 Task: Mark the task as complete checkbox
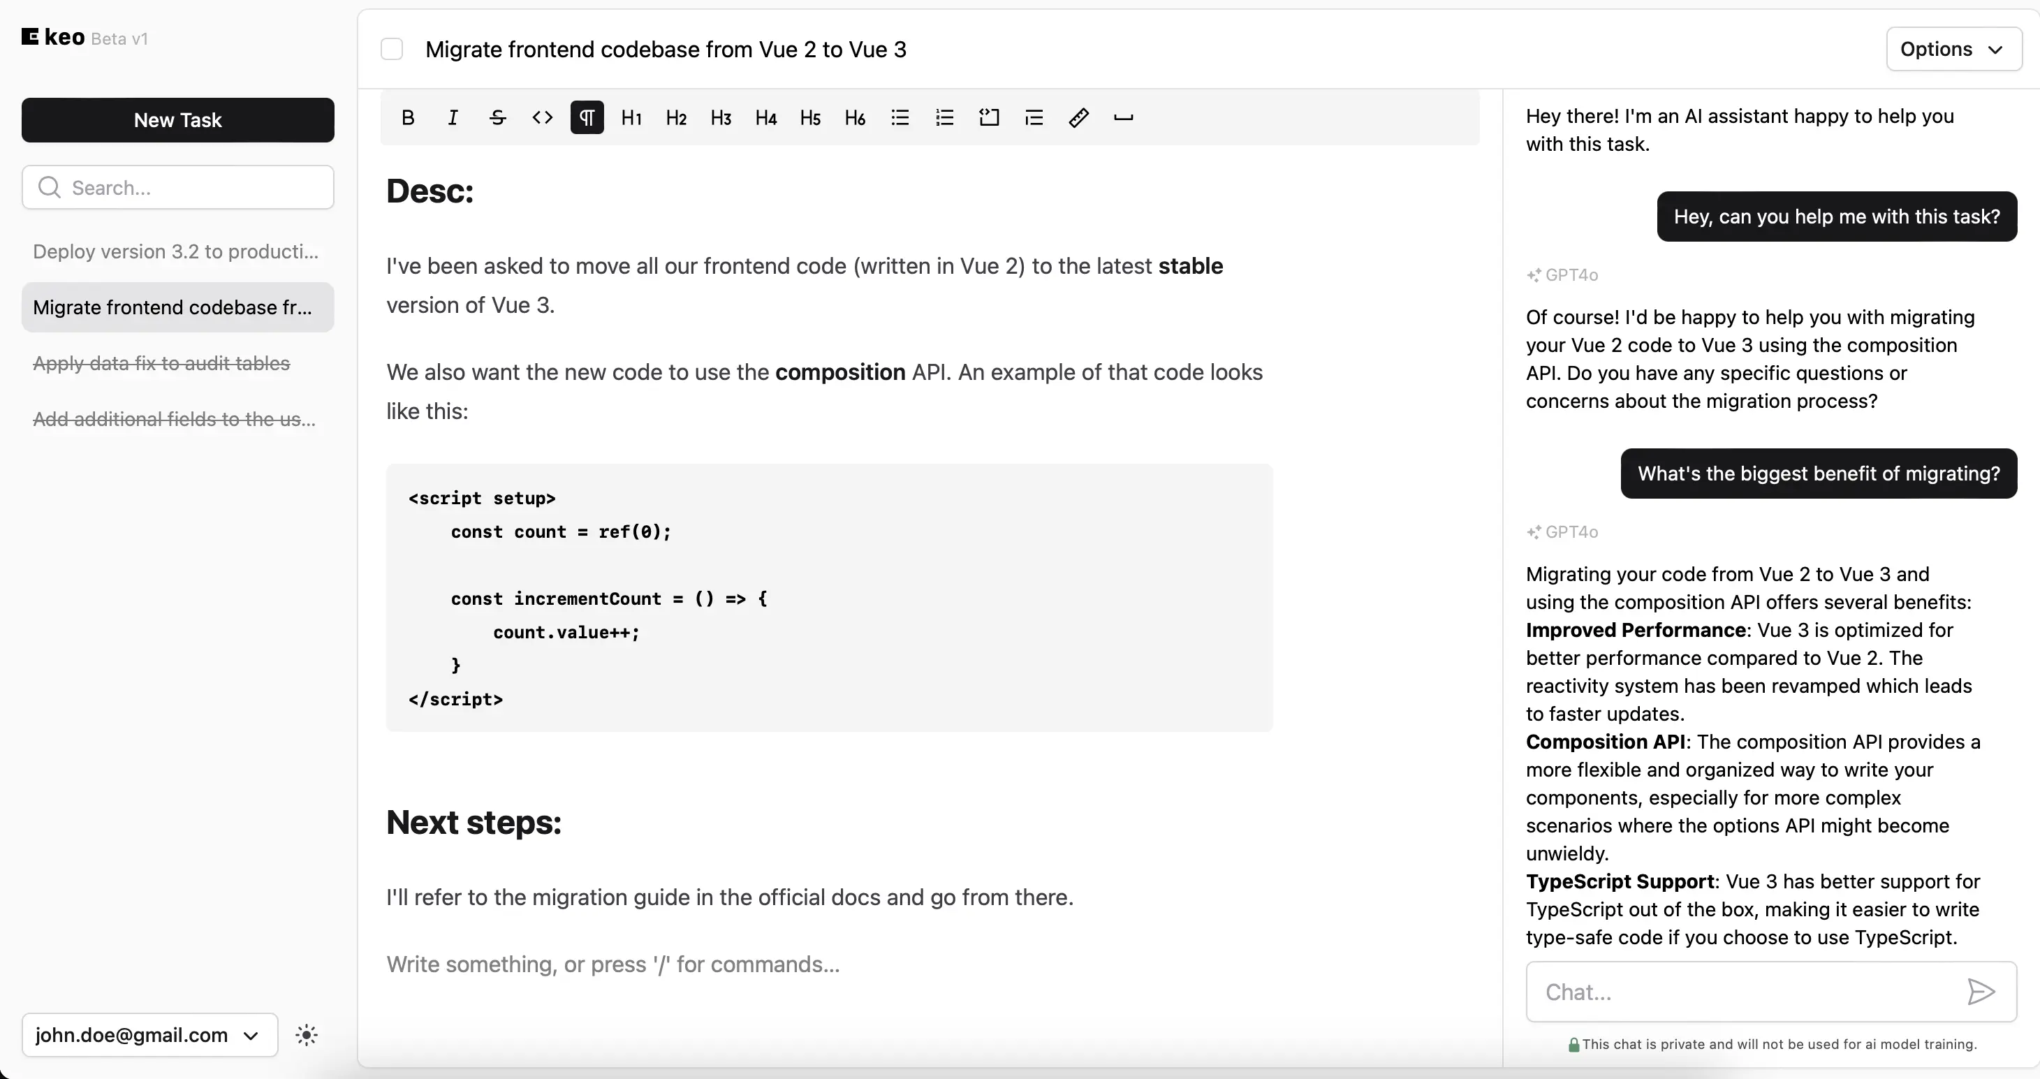(x=392, y=49)
